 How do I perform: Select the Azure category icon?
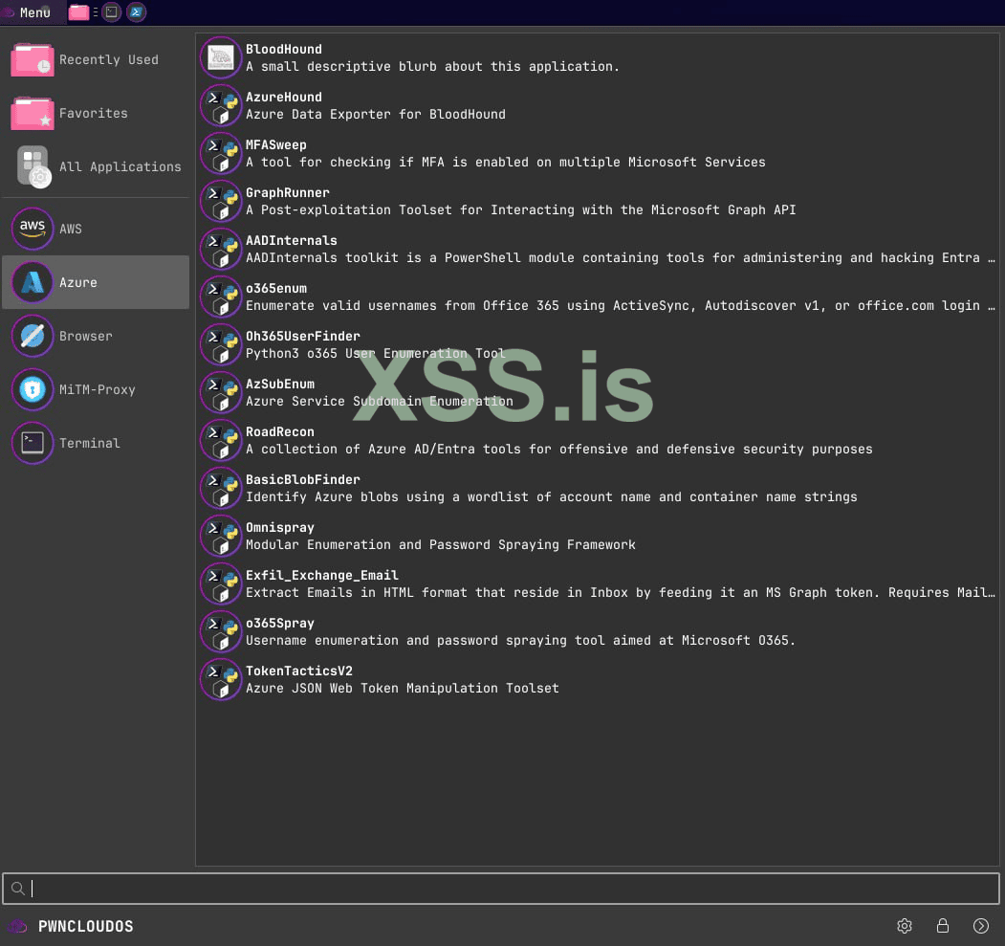33,282
